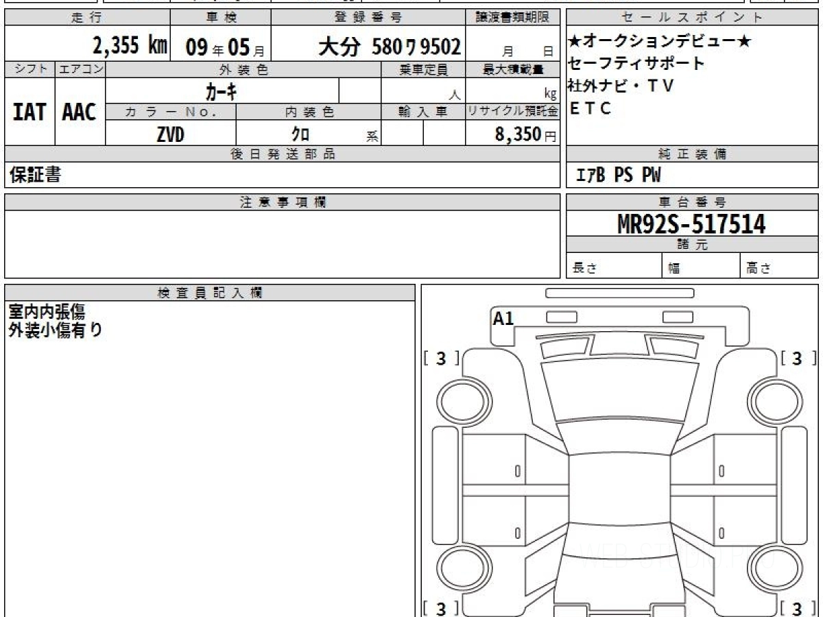Click the windshield shape in the car diagram
The image size is (823, 617).
pyautogui.click(x=619, y=391)
